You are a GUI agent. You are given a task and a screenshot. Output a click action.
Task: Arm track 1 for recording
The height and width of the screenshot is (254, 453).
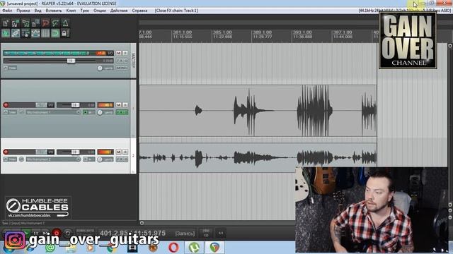pyautogui.click(x=6, y=105)
